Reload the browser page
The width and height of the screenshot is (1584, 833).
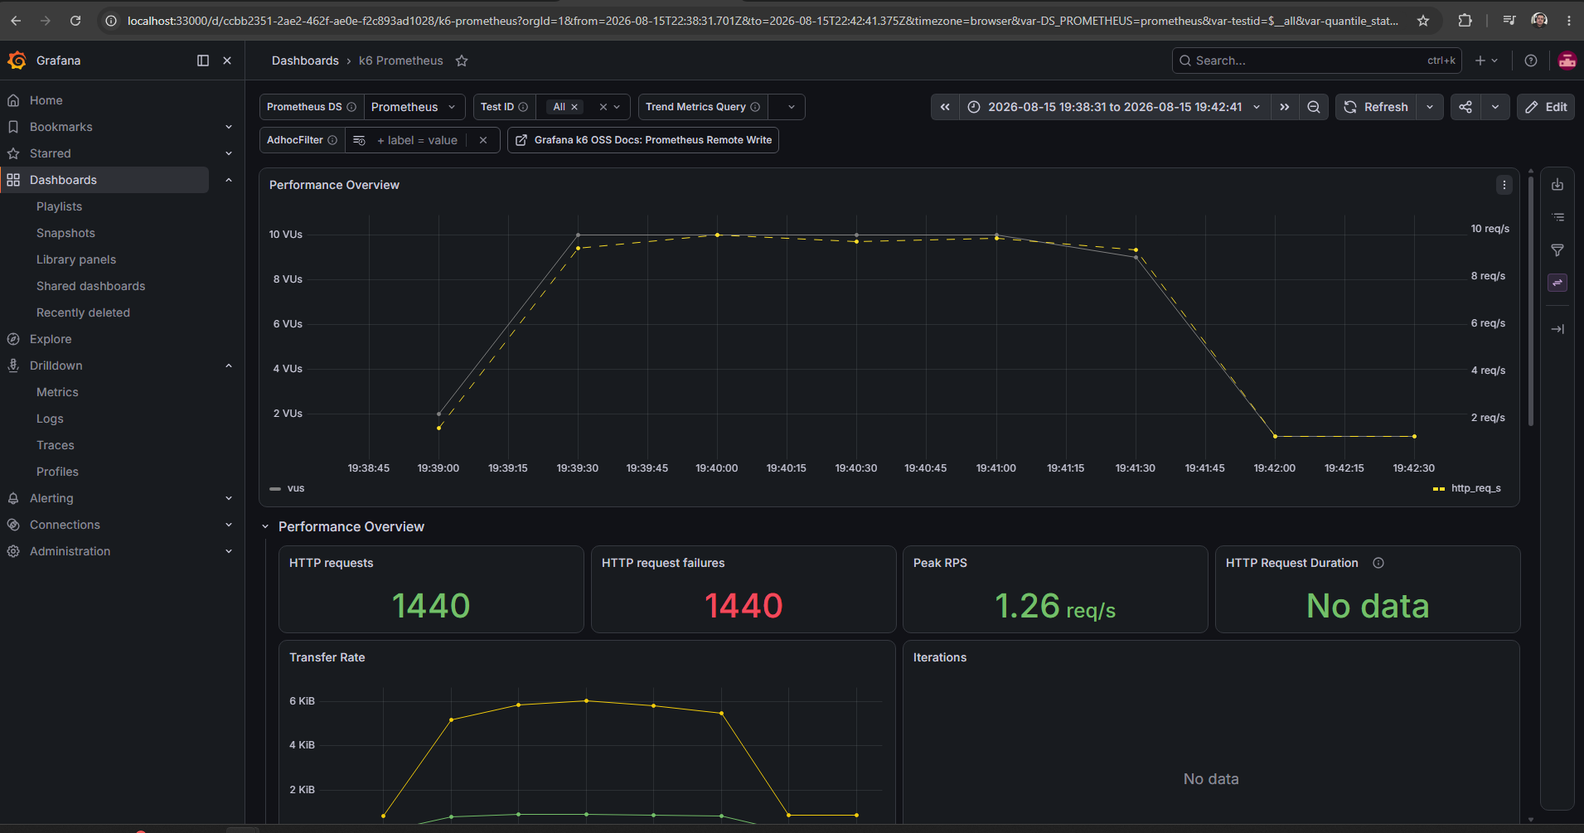click(x=75, y=21)
